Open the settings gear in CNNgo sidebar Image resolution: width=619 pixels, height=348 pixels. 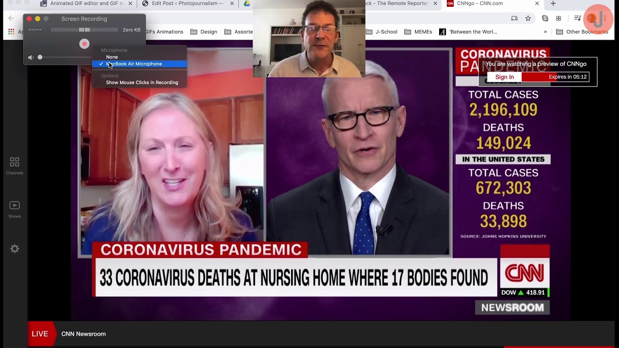pos(15,249)
